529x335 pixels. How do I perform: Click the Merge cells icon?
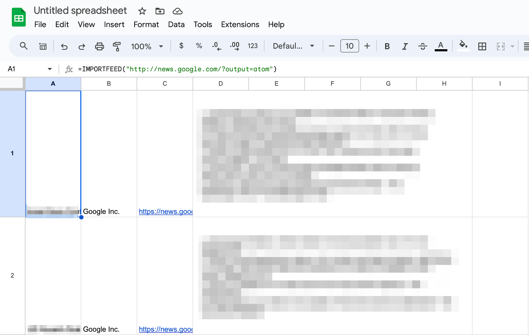pos(500,46)
